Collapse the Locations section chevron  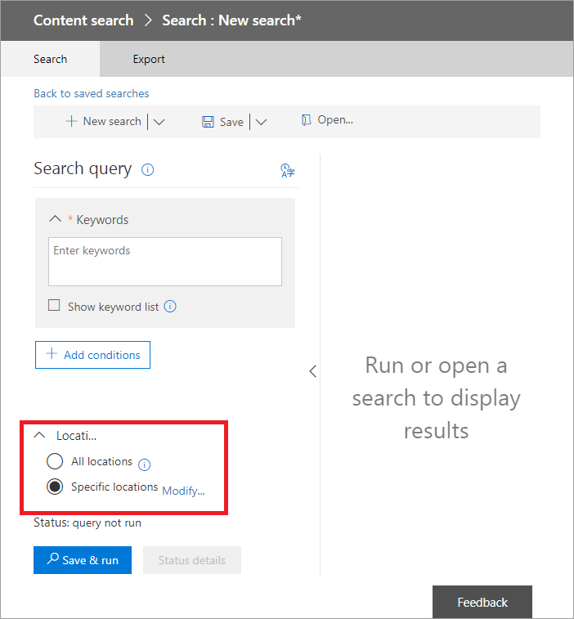(x=39, y=435)
